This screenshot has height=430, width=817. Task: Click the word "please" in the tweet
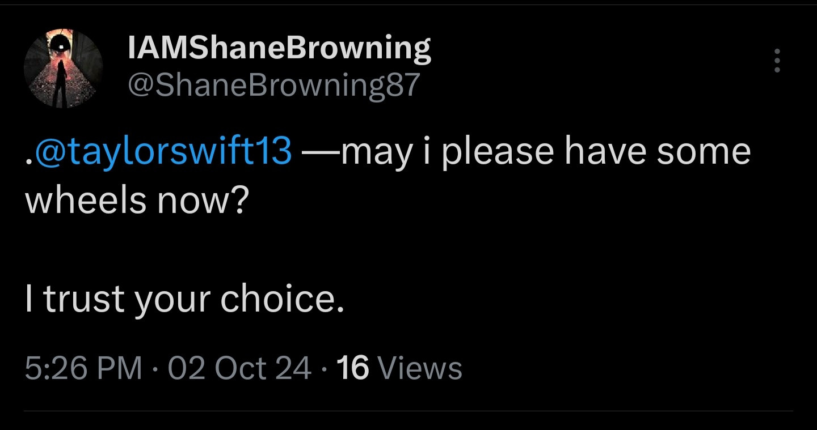pyautogui.click(x=497, y=152)
